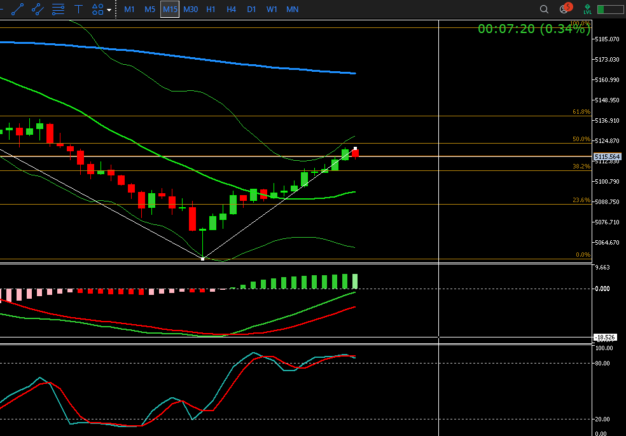Click the 5115.564 current price label
This screenshot has height=436, width=626.
coord(606,156)
